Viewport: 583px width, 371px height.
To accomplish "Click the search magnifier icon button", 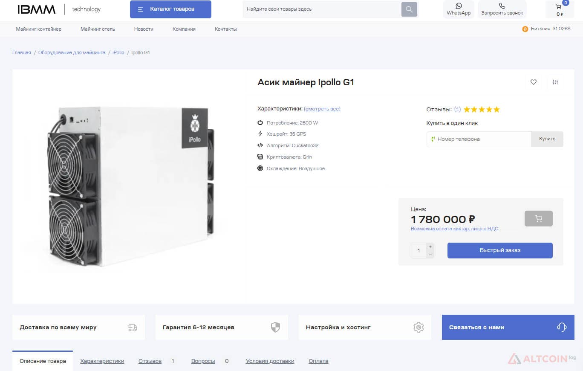I will [409, 9].
